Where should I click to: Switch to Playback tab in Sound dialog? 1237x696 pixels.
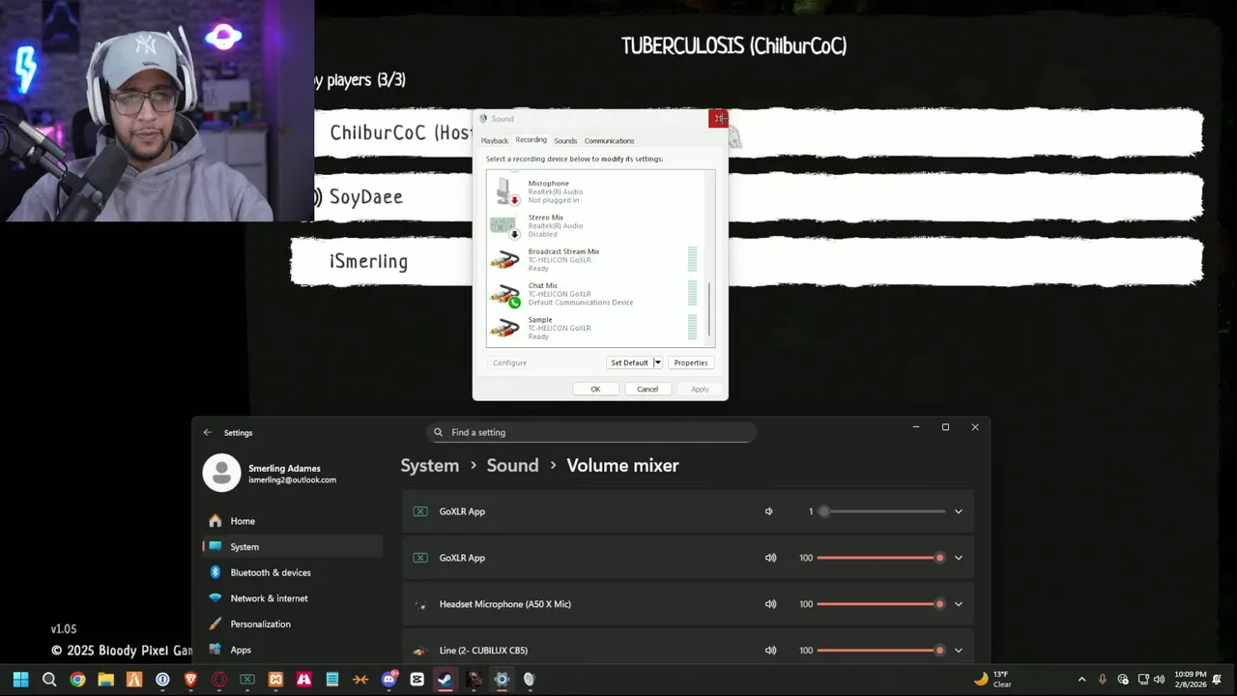click(495, 141)
